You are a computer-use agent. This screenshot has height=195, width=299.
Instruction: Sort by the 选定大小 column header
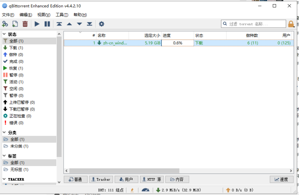tap(145, 36)
